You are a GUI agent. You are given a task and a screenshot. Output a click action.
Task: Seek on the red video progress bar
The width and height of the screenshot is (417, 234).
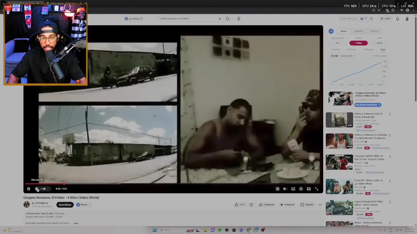(173, 184)
